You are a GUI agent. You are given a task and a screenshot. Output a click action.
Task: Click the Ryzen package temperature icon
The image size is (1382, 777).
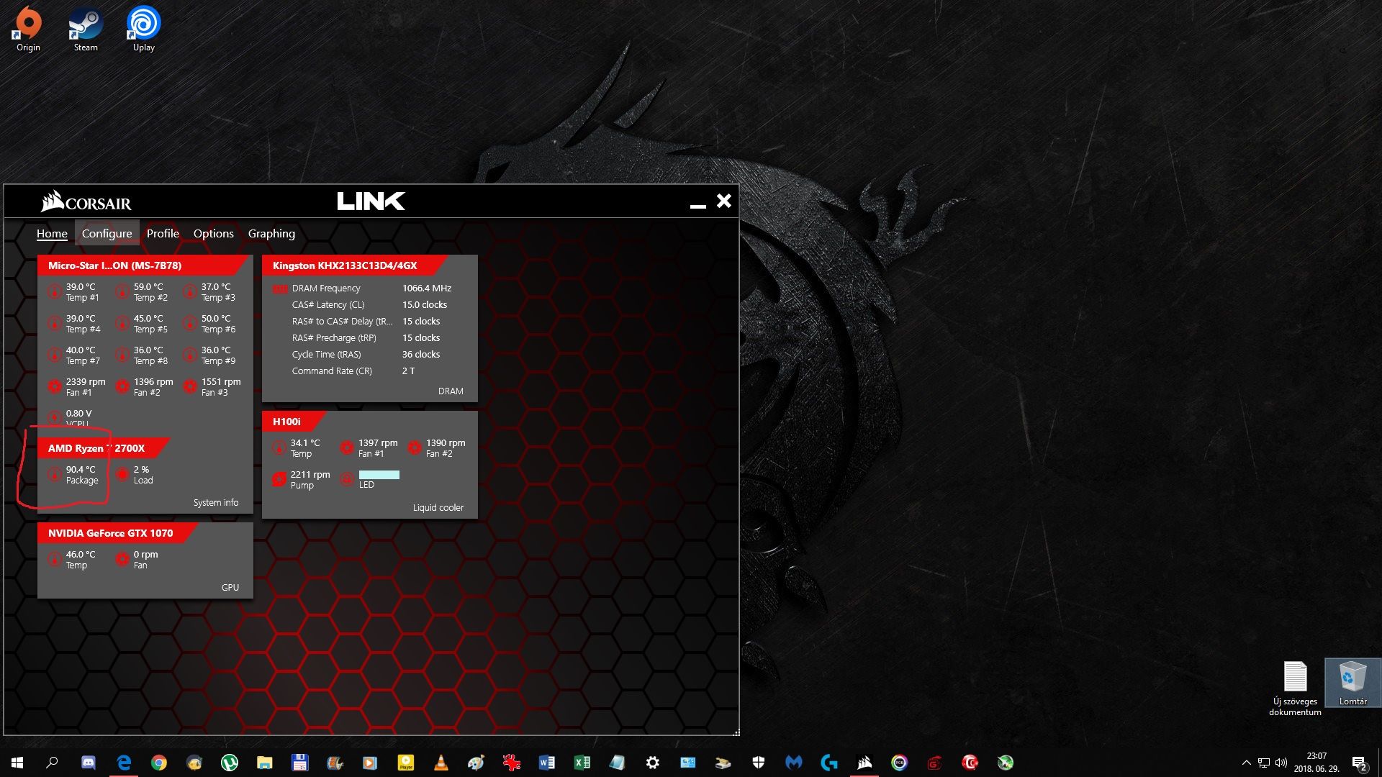(54, 474)
